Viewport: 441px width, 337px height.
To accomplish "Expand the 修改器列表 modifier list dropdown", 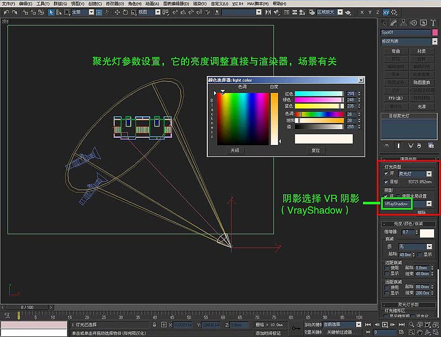I will [435, 42].
